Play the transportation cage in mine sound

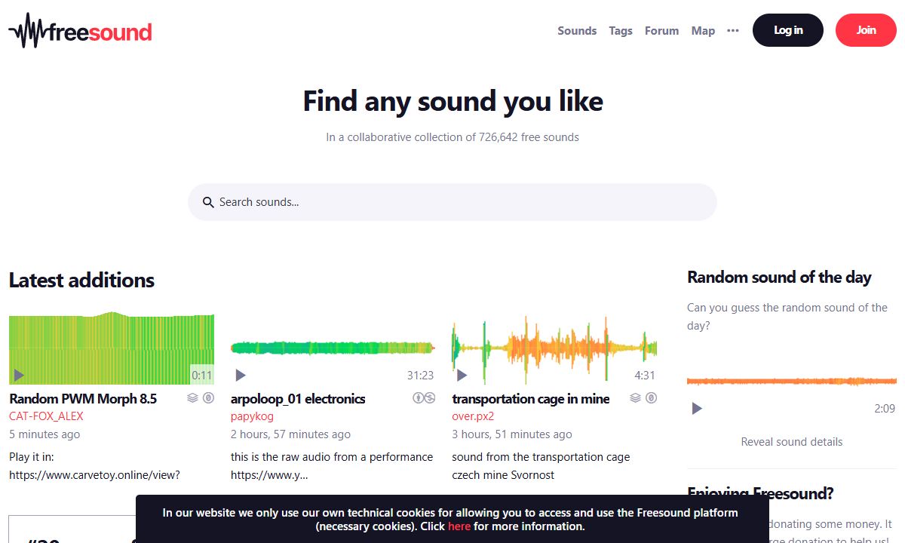(x=462, y=375)
